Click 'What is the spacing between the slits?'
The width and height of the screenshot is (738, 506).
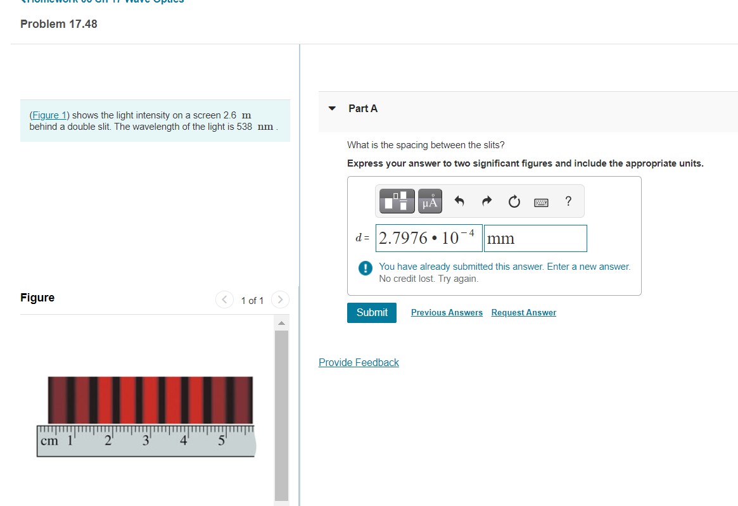pos(426,145)
